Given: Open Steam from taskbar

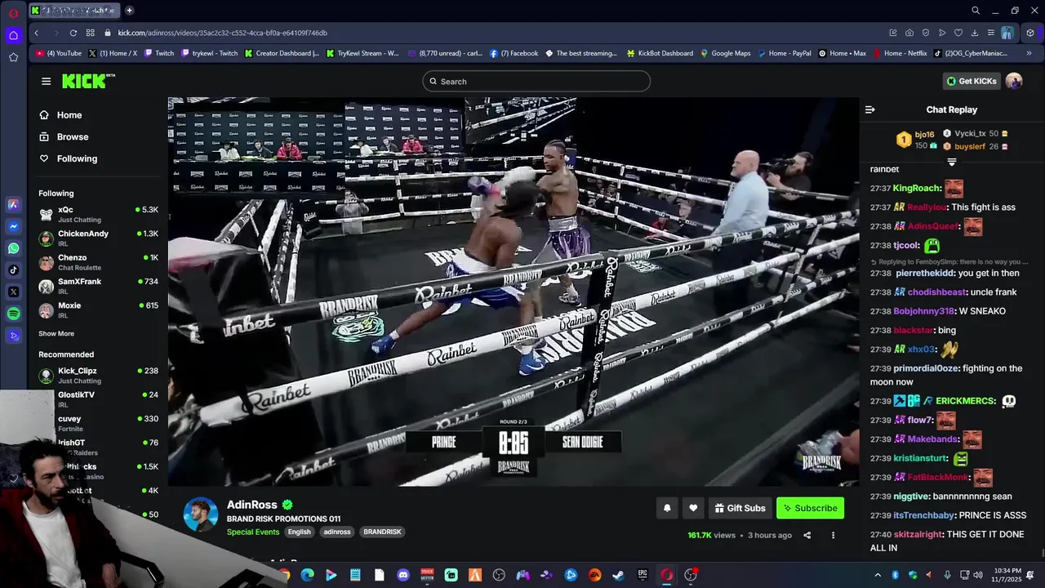Looking at the screenshot, I should point(619,575).
